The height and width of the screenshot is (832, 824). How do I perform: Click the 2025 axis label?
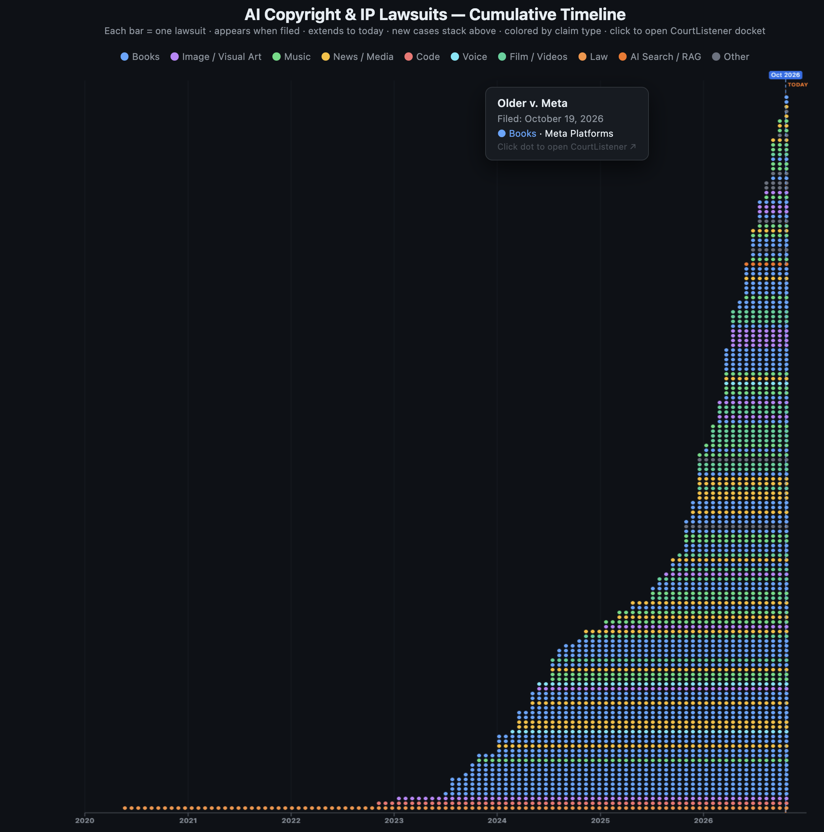(x=600, y=821)
